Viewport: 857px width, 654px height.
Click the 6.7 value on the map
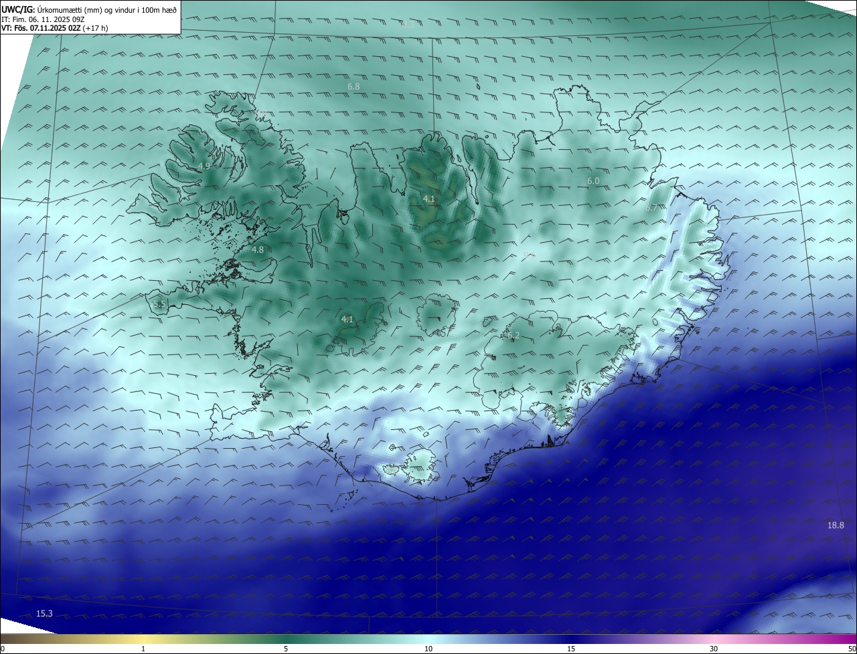coord(651,208)
